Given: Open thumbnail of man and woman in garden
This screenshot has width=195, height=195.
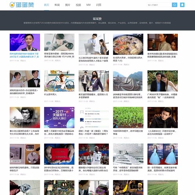Looking at the screenshot, I should pyautogui.click(x=162, y=81).
